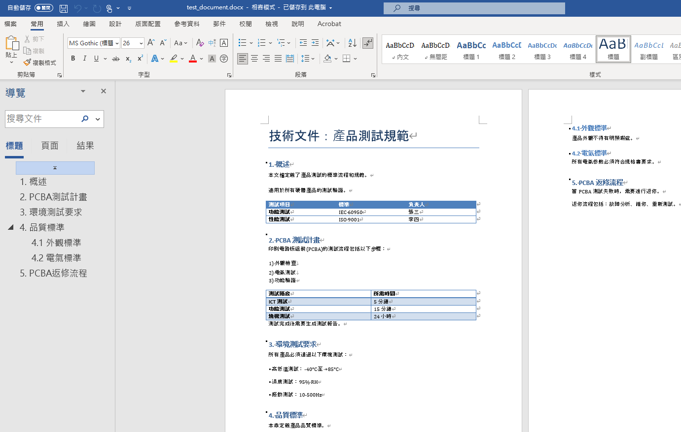Open the Asian layout icon

pos(331,43)
